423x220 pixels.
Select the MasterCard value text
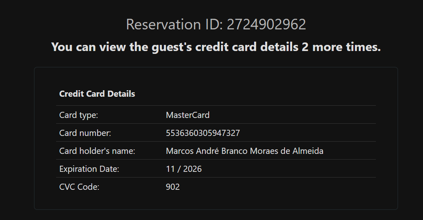(188, 115)
